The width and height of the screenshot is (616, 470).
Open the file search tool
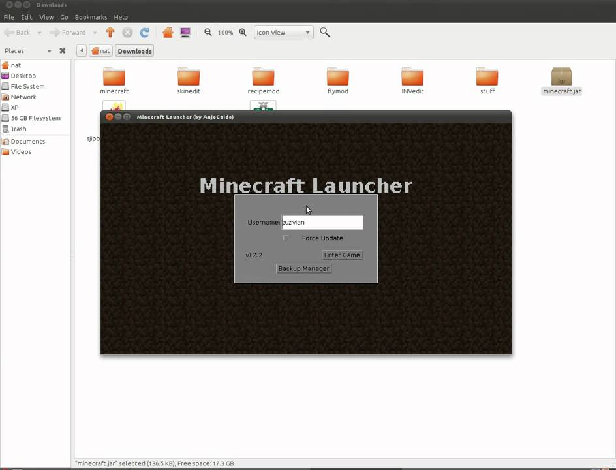pyautogui.click(x=325, y=33)
